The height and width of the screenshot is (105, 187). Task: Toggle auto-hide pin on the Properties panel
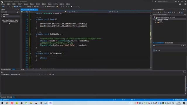183,46
